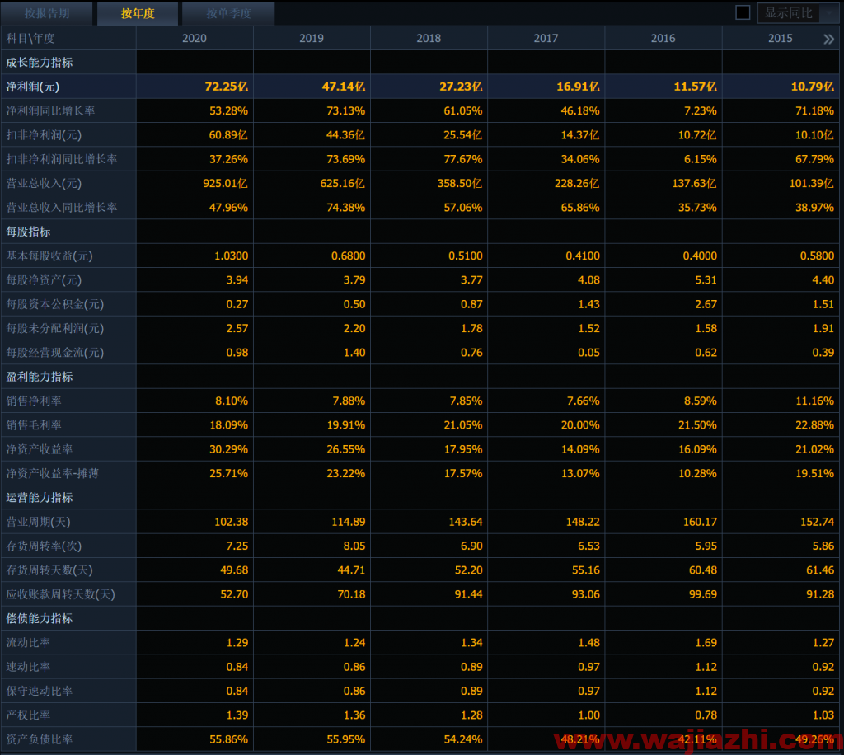Click the 产权比率 row label
The image size is (844, 755).
pyautogui.click(x=28, y=715)
